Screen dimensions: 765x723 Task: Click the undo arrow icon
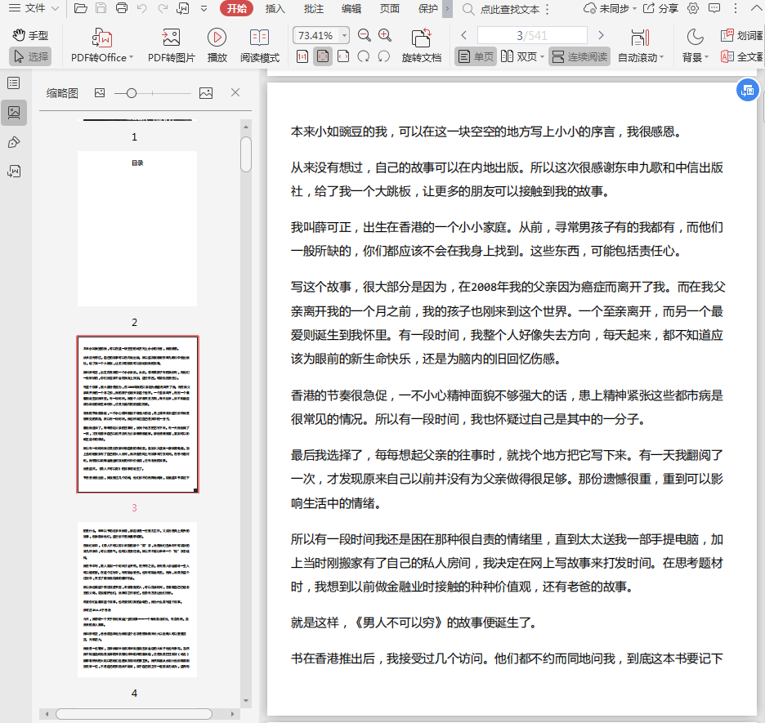142,8
